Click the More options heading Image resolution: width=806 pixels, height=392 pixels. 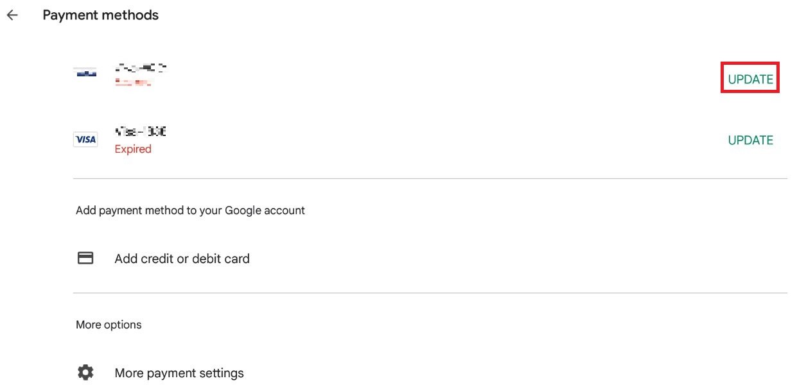pos(109,325)
